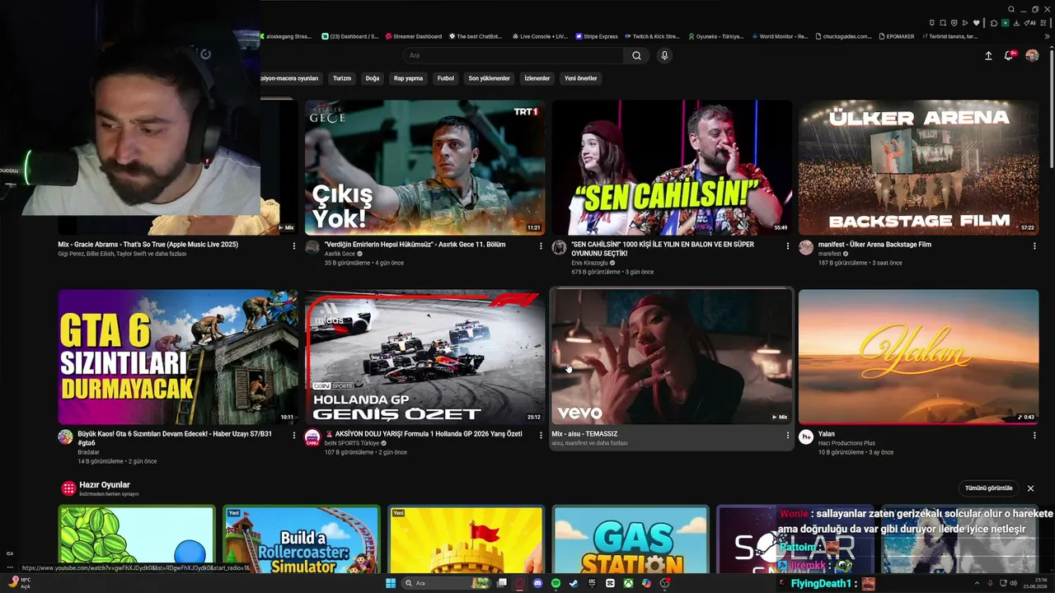
Task: Open the Live Console bookmark
Action: coord(540,36)
